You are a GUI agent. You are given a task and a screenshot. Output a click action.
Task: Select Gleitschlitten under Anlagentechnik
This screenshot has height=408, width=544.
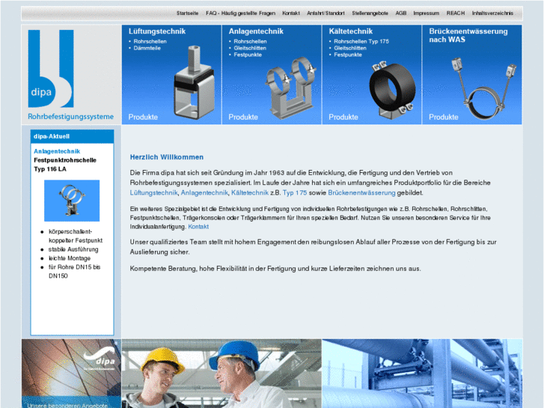(250, 48)
